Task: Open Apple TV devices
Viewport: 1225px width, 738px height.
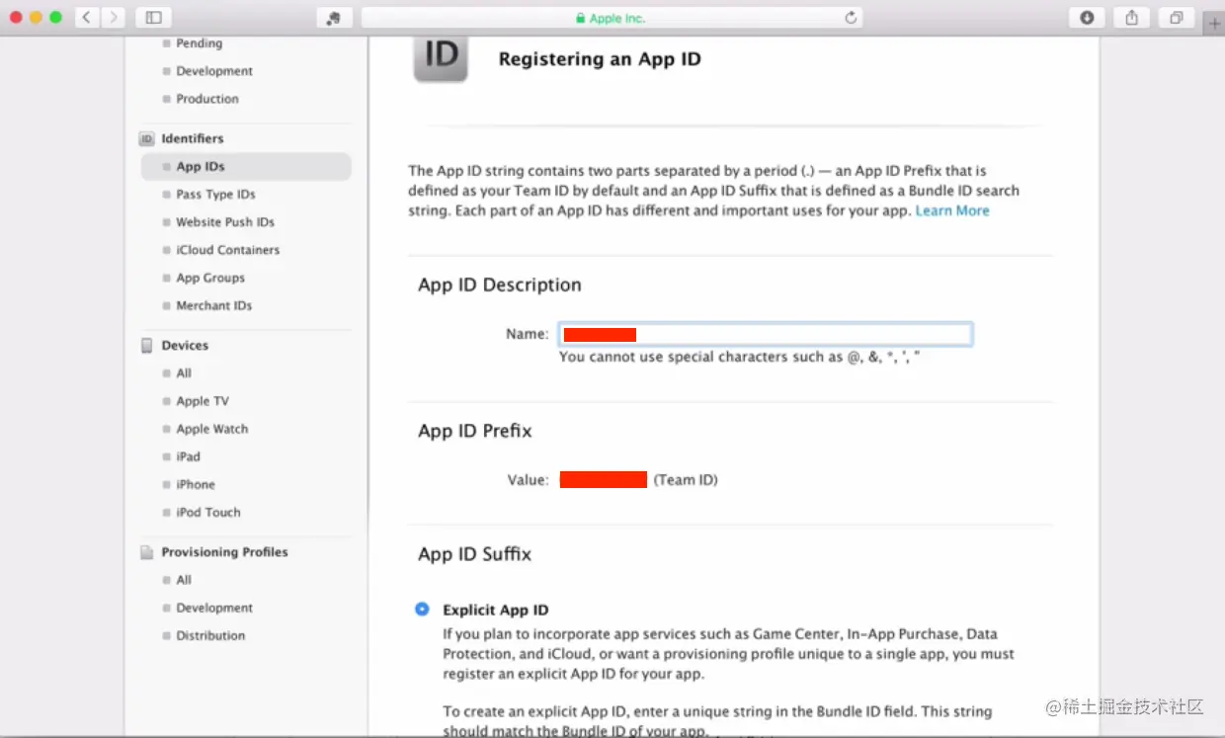Action: tap(203, 401)
